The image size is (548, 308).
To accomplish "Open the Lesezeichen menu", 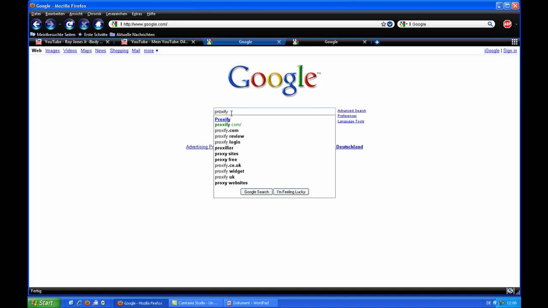I will (116, 14).
